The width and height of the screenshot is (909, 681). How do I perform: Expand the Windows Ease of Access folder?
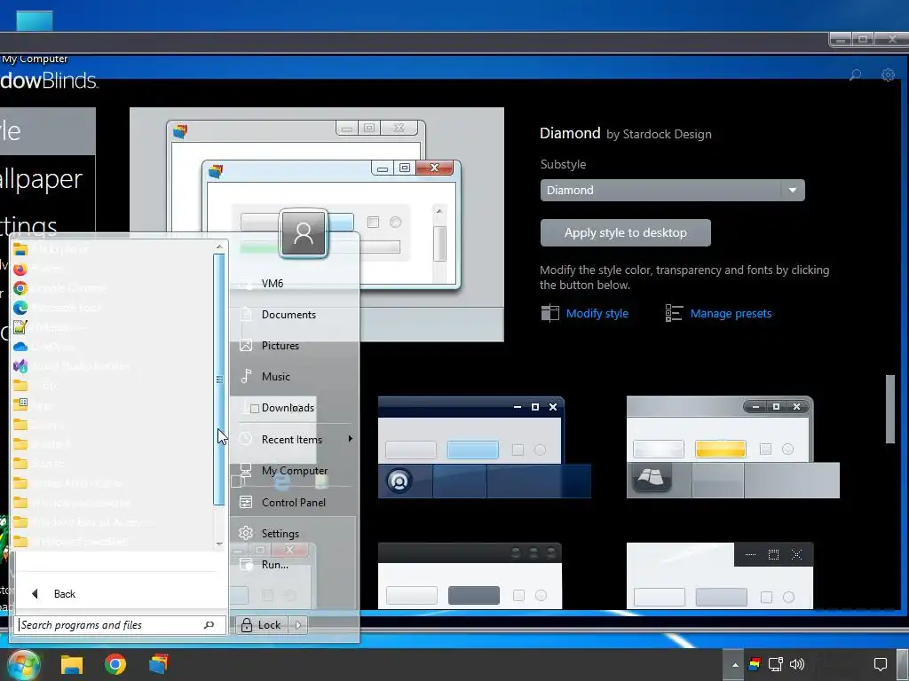113,521
